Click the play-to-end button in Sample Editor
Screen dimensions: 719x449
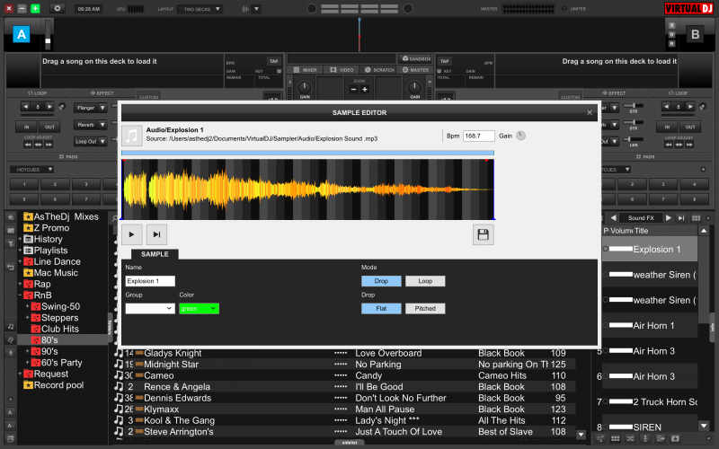click(x=156, y=234)
